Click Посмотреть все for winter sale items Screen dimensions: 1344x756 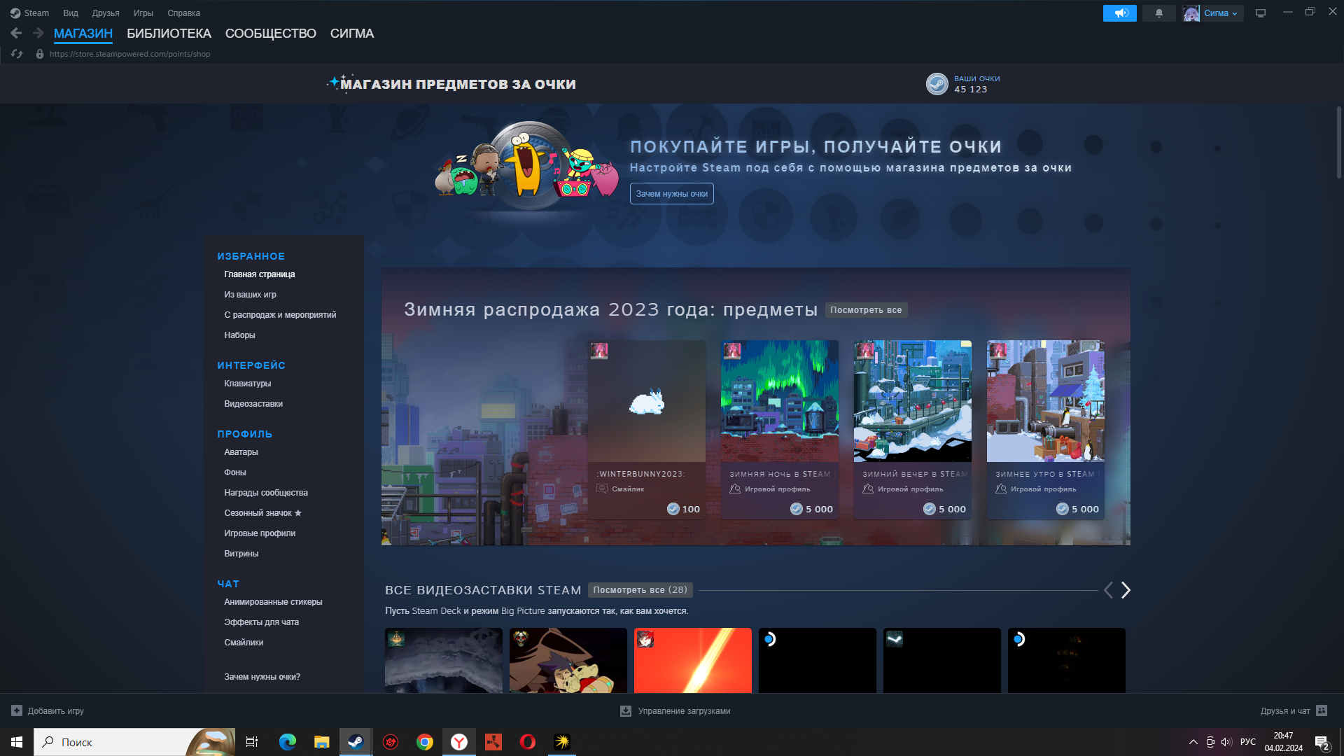click(x=866, y=310)
